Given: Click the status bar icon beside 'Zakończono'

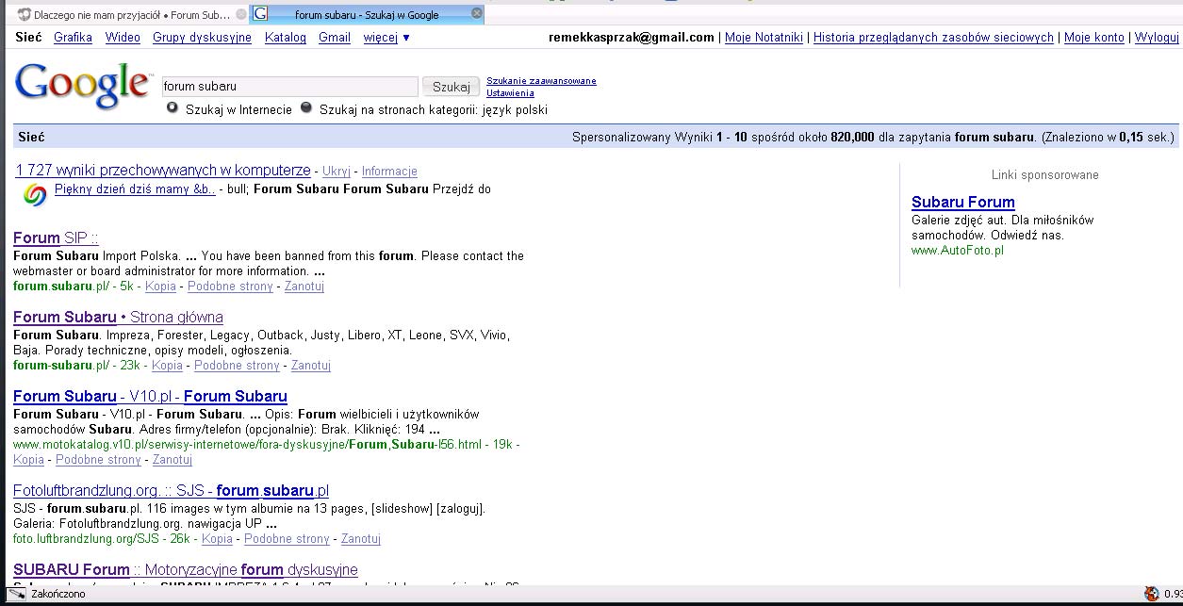Looking at the screenshot, I should (16, 594).
